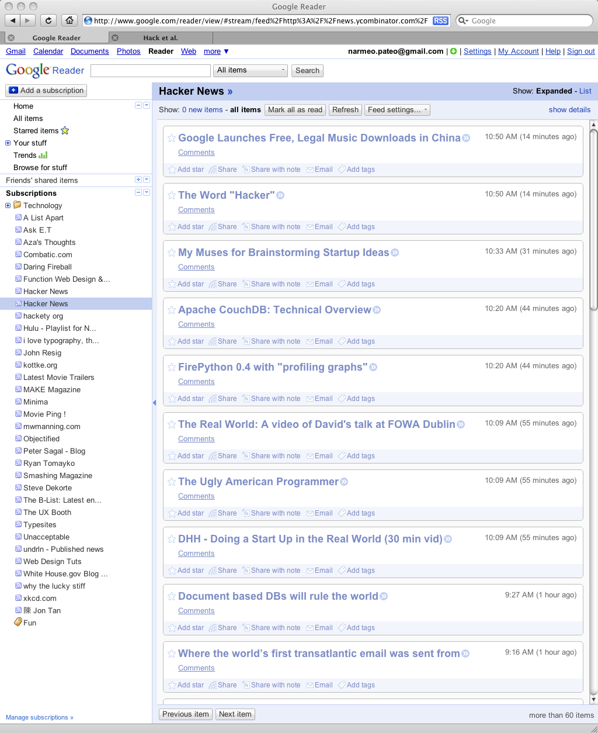
Task: Click the Previous item button
Action: [x=186, y=714]
